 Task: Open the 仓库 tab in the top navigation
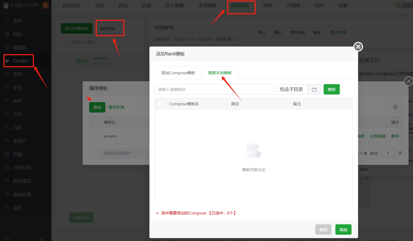[319, 5]
